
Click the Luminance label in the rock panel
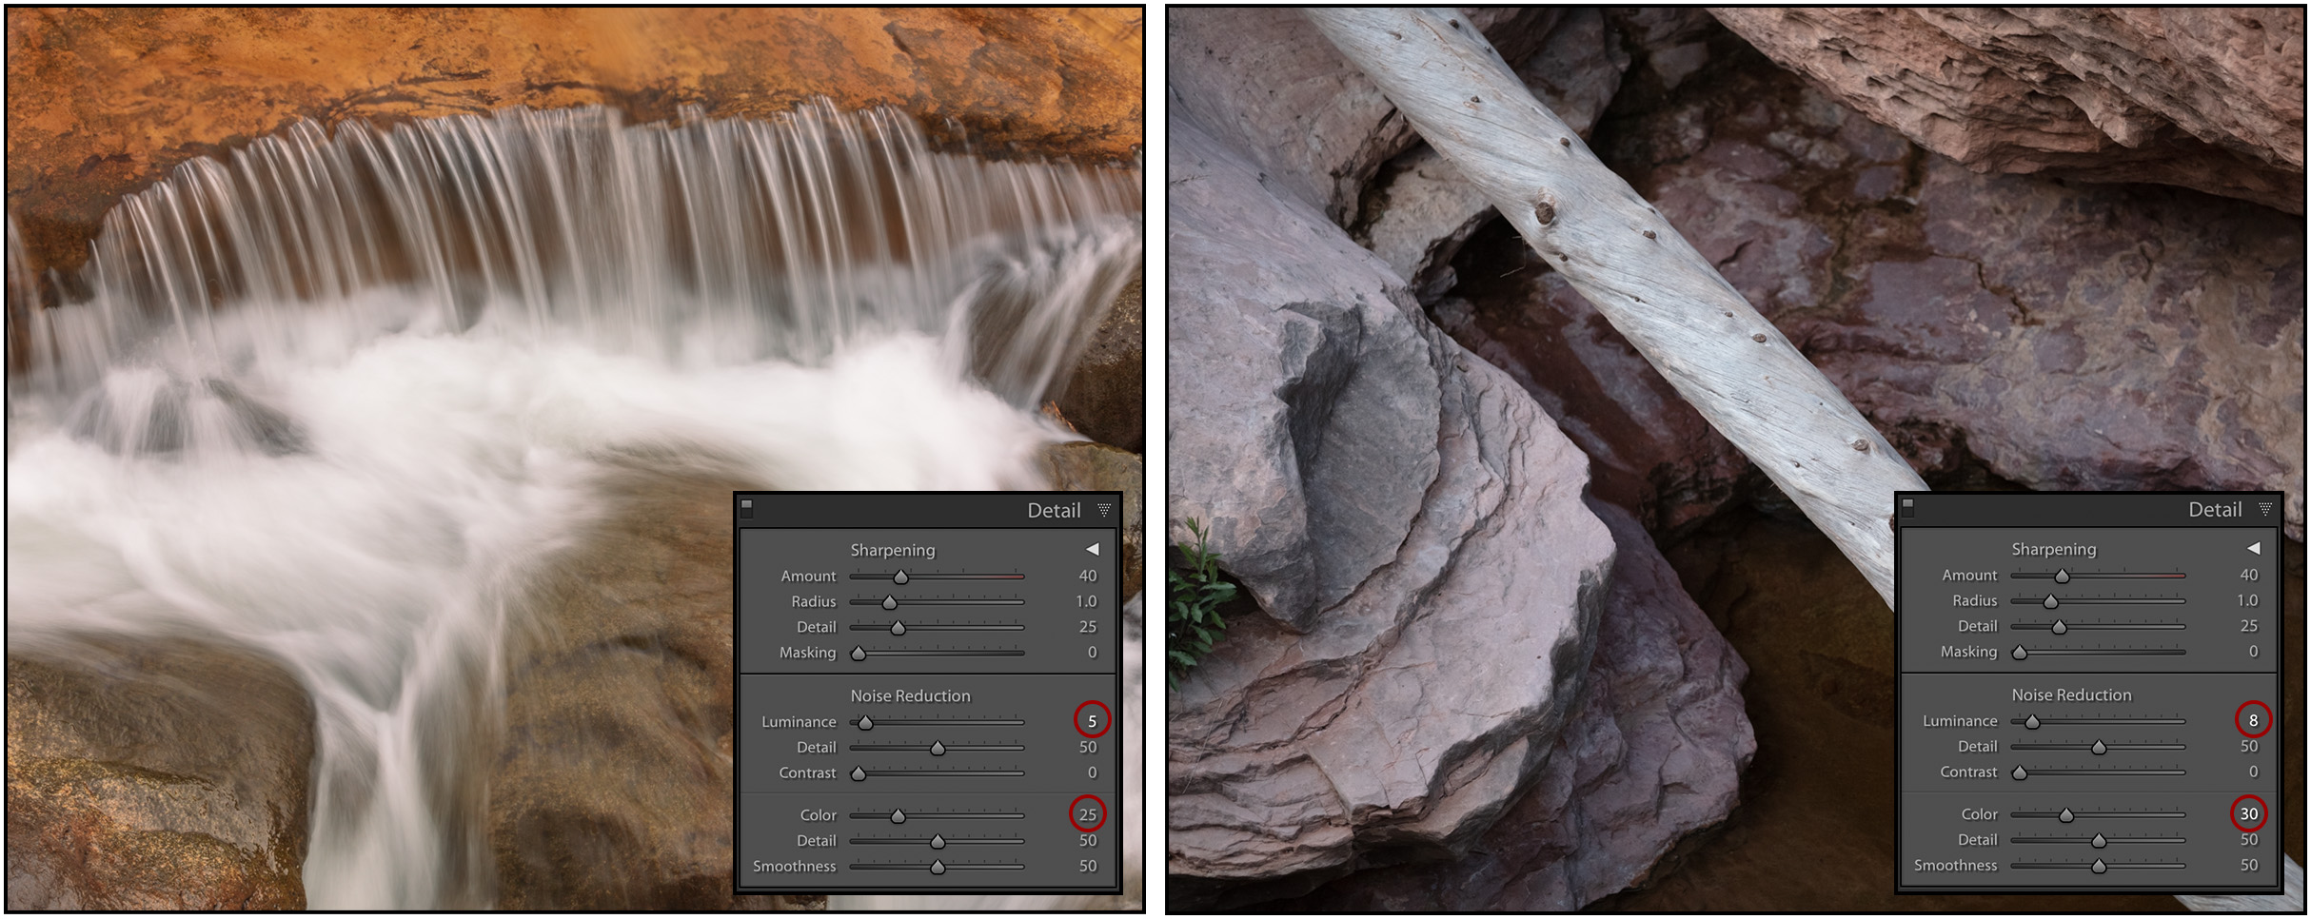[x=1960, y=721]
